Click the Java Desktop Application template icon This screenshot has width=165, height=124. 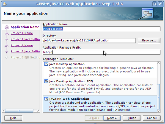coord(46,64)
